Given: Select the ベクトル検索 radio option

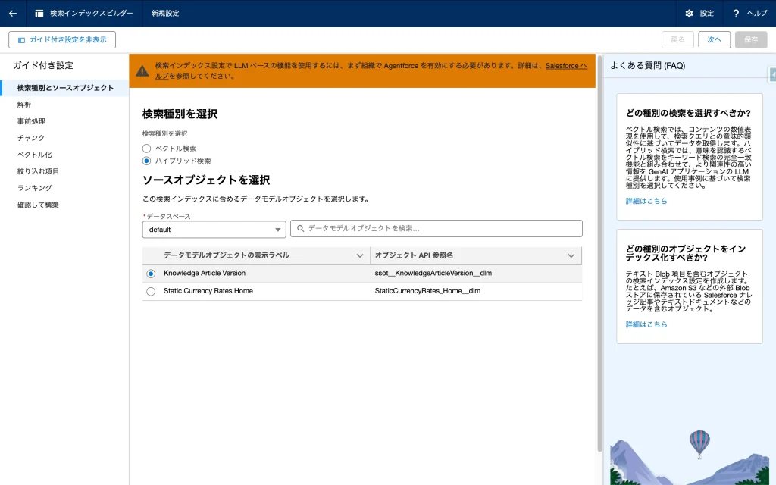Looking at the screenshot, I should [x=147, y=149].
